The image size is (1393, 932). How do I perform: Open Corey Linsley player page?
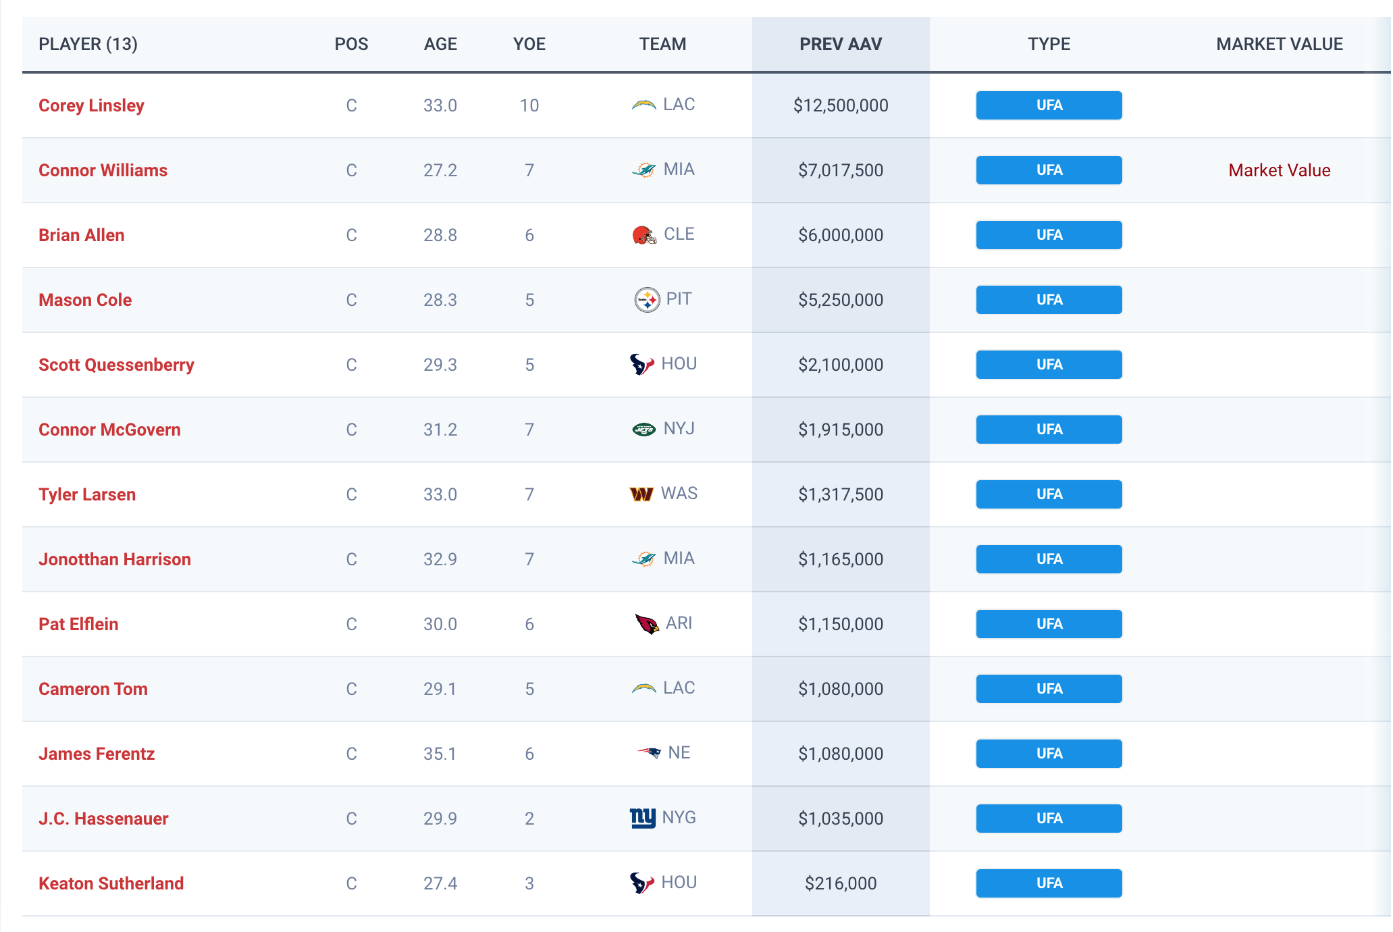click(91, 105)
